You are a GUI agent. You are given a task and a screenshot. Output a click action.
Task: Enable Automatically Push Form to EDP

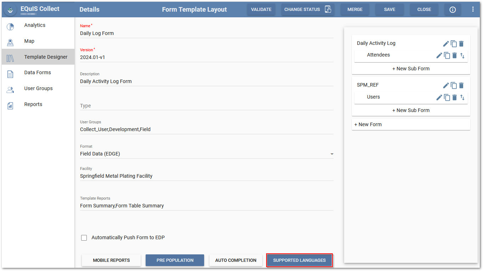(84, 238)
